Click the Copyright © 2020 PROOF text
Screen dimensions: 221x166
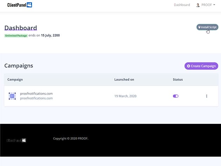coord(71,139)
